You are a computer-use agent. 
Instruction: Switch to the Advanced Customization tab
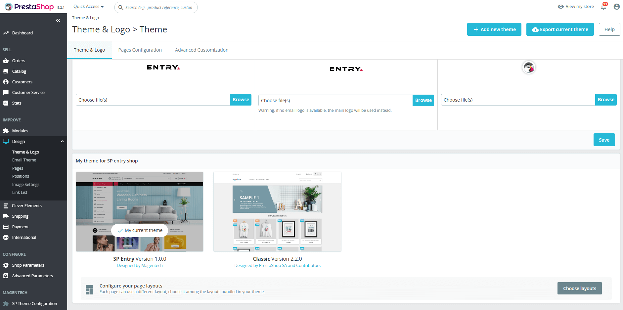(x=201, y=50)
